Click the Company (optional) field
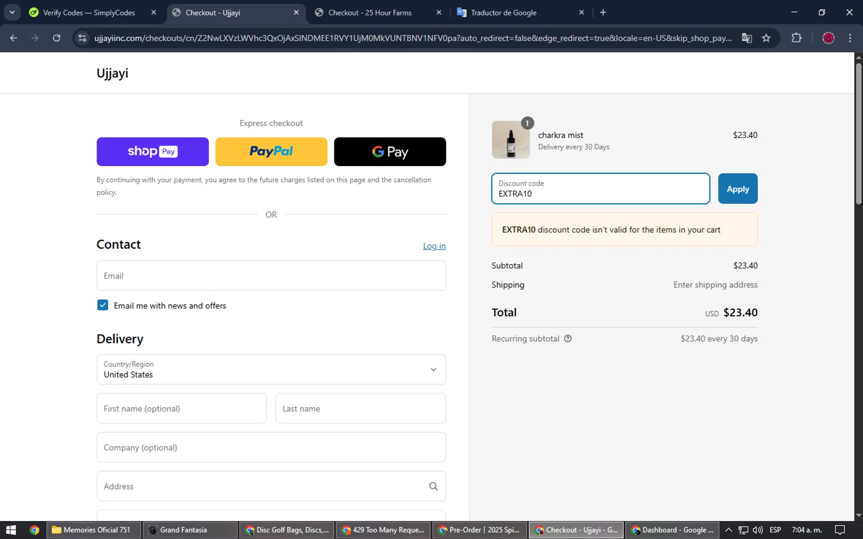Viewport: 863px width, 539px height. coord(271,447)
